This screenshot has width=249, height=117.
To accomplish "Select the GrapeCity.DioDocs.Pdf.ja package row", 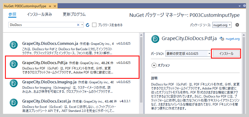I will pos(73,67).
